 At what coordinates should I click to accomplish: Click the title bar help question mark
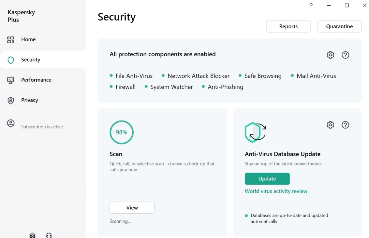pos(311,6)
